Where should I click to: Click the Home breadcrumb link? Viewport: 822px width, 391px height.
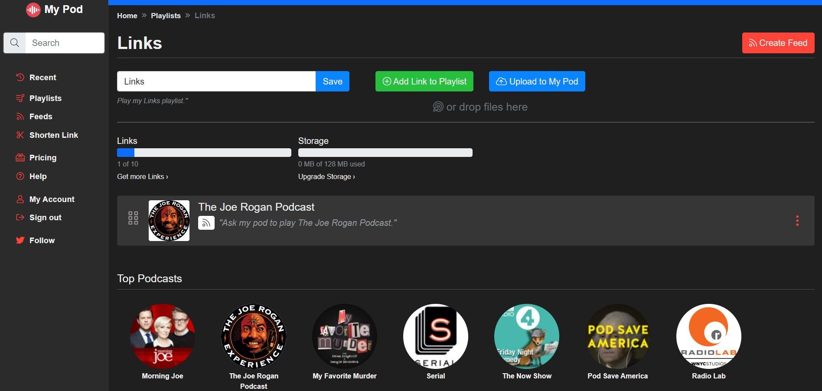127,16
